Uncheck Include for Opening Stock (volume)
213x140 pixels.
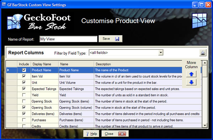coord(24,107)
